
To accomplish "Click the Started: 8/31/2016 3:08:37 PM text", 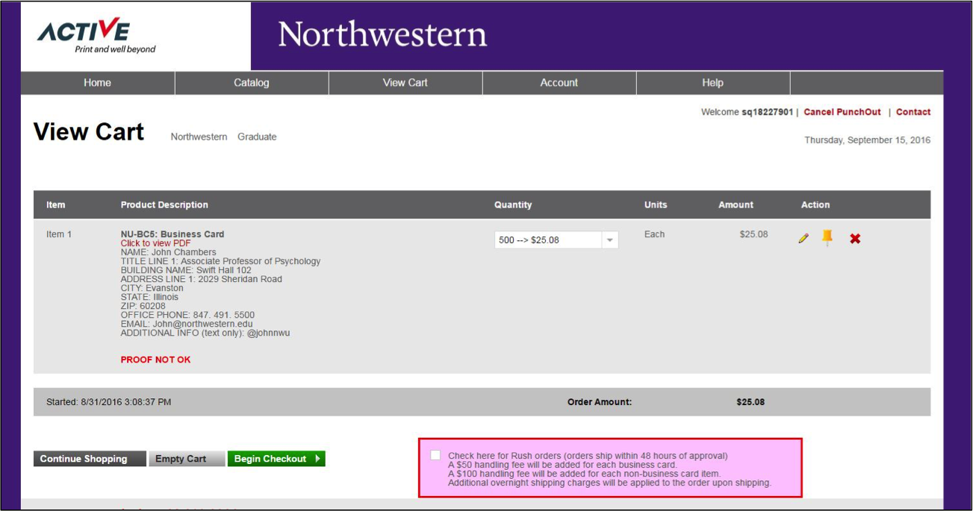I will 109,402.
